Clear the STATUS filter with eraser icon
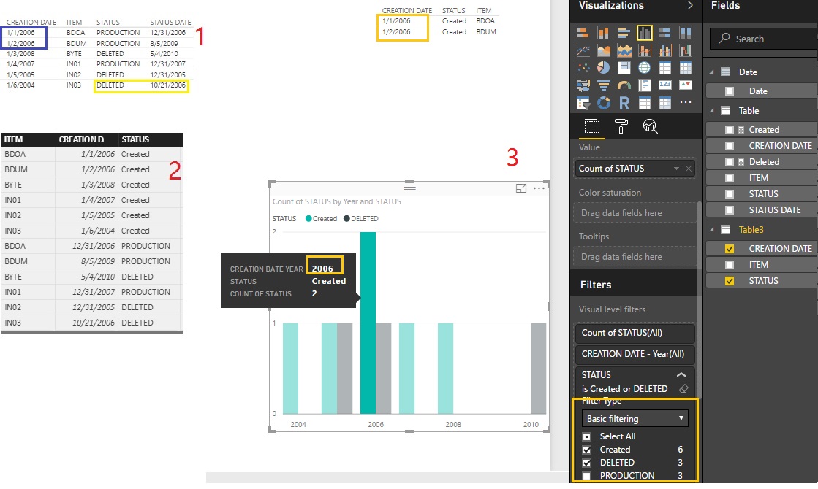The height and width of the screenshot is (489, 818). pyautogui.click(x=683, y=389)
